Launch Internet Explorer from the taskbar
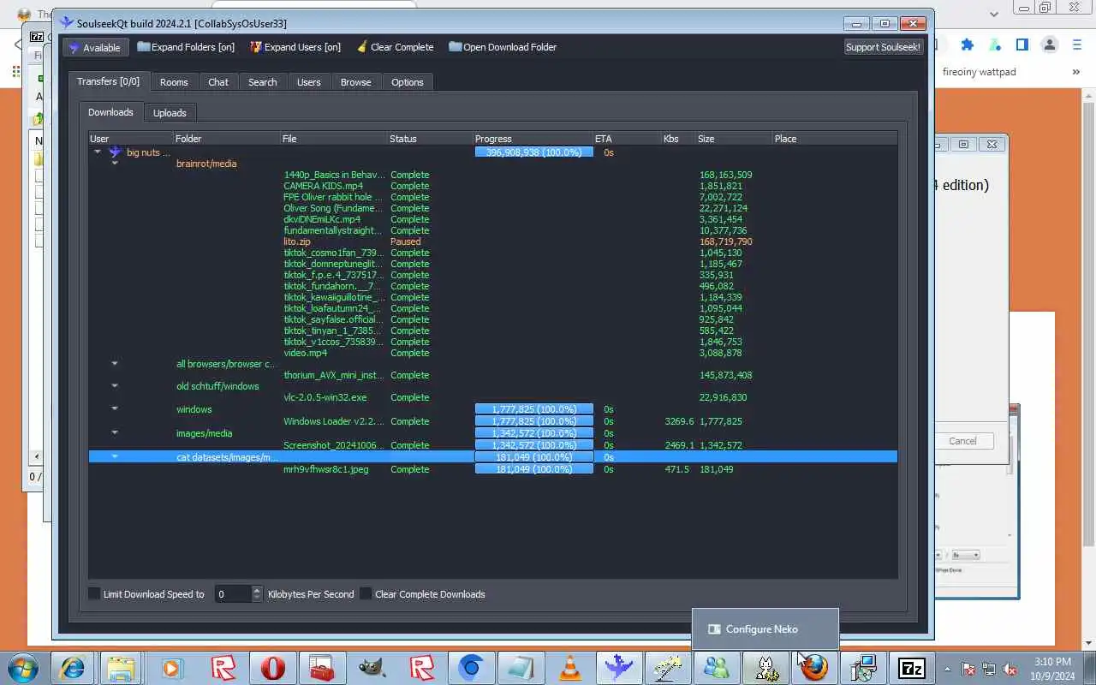The width and height of the screenshot is (1096, 685). 74,668
